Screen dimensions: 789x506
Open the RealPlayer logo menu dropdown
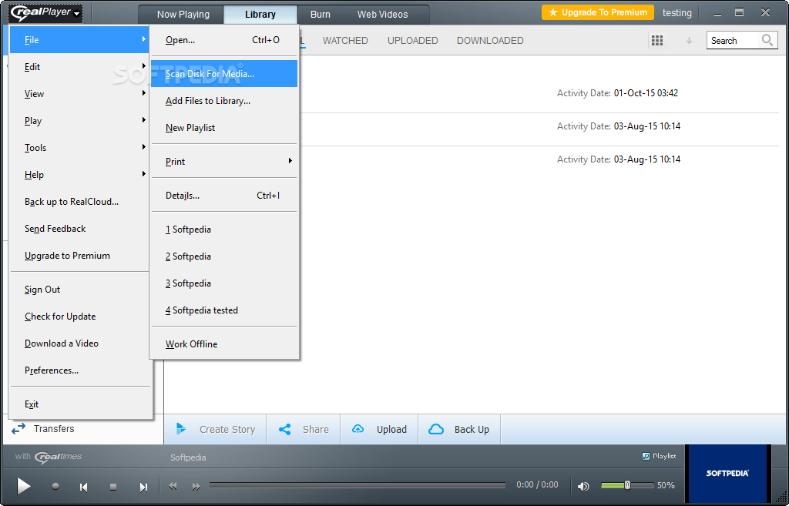[45, 13]
